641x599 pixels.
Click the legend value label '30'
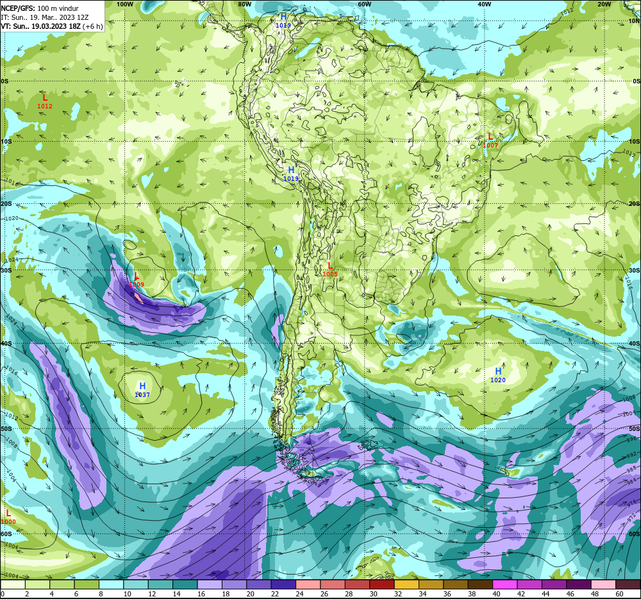pyautogui.click(x=374, y=594)
